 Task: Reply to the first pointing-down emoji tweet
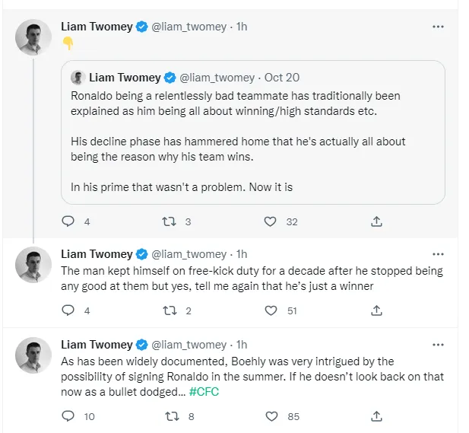tap(68, 222)
